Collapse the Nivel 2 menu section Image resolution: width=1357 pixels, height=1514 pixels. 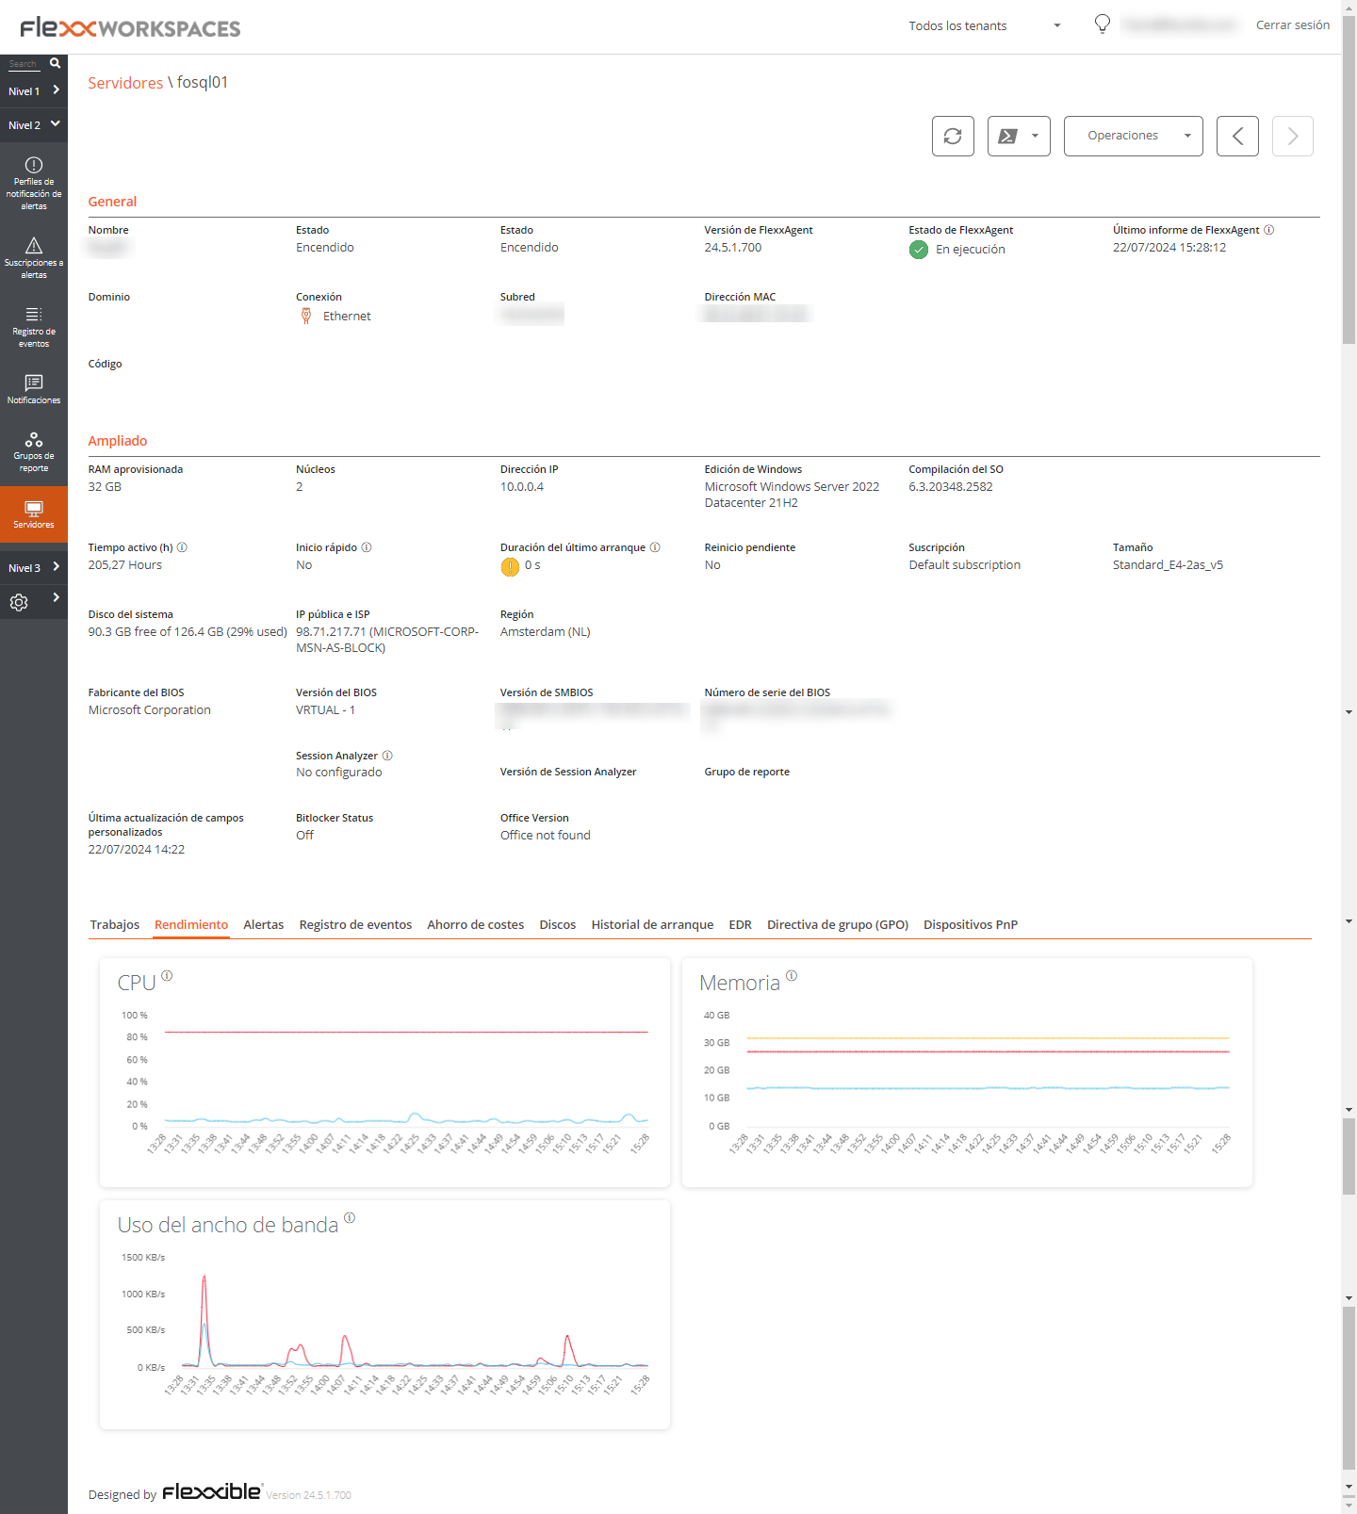34,124
